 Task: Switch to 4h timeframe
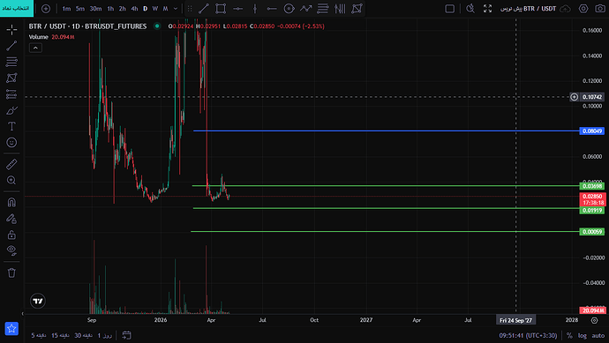pos(134,9)
